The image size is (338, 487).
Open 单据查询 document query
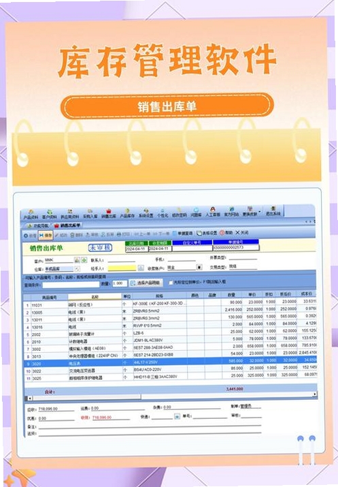[183, 233]
